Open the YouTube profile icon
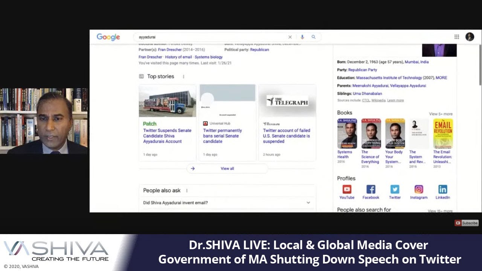The image size is (482, 271). pyautogui.click(x=347, y=189)
